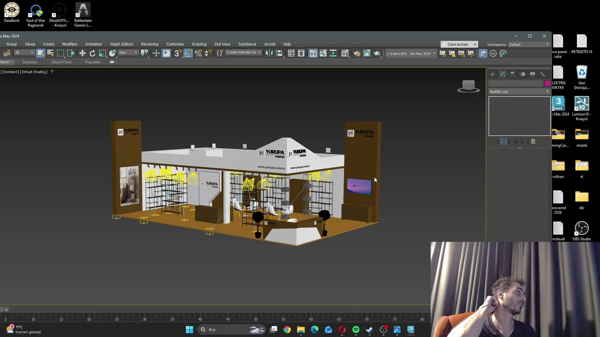Toggle Spinner Snap button
600x337 pixels.
point(208,53)
